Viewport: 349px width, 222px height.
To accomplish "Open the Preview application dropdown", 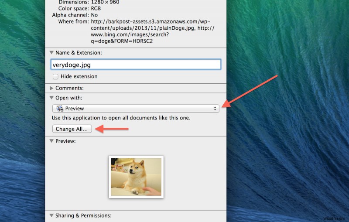I will click(x=136, y=108).
